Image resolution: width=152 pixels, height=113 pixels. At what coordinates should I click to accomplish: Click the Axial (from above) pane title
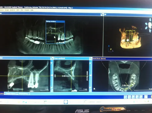coord(99,58)
